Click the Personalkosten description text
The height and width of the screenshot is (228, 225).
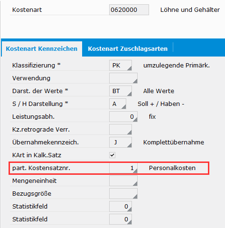point(172,168)
